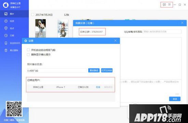
Task: Click the QQ/邮箱/手机号码 contact input field
Action: point(162,32)
